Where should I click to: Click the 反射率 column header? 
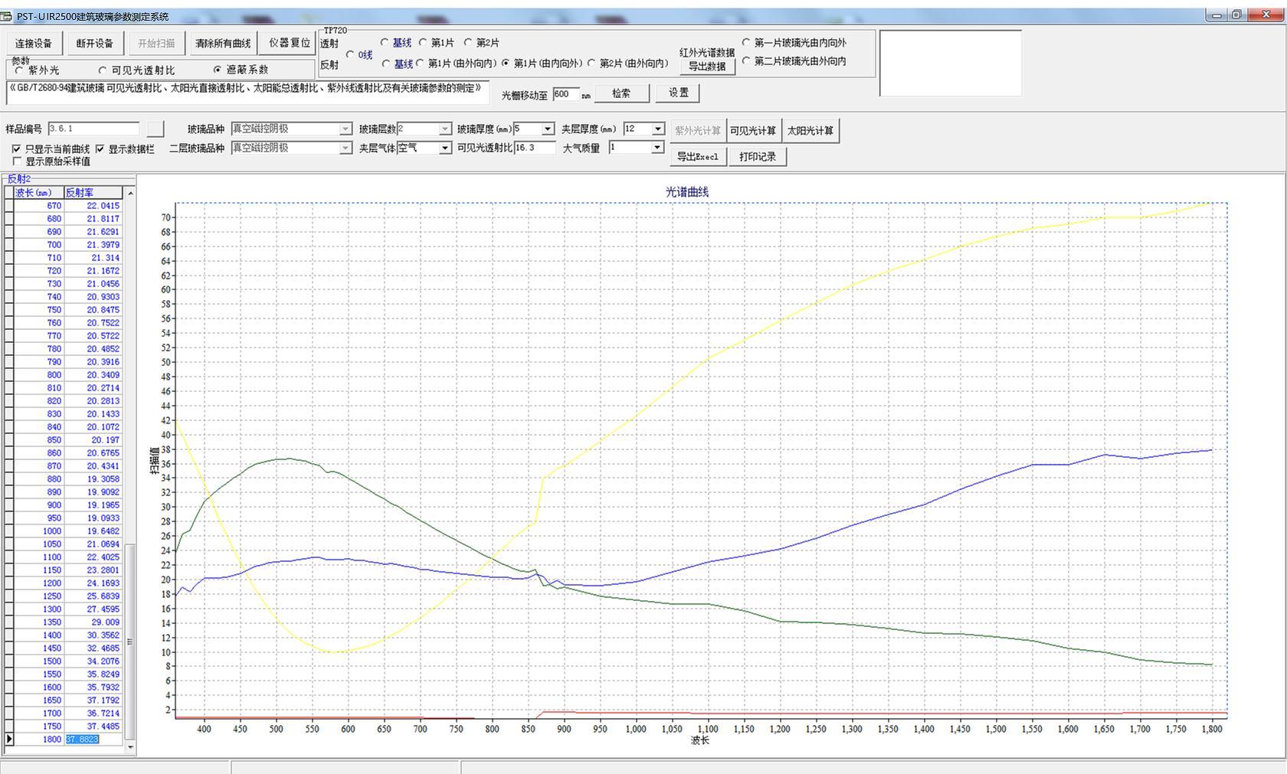[x=93, y=193]
